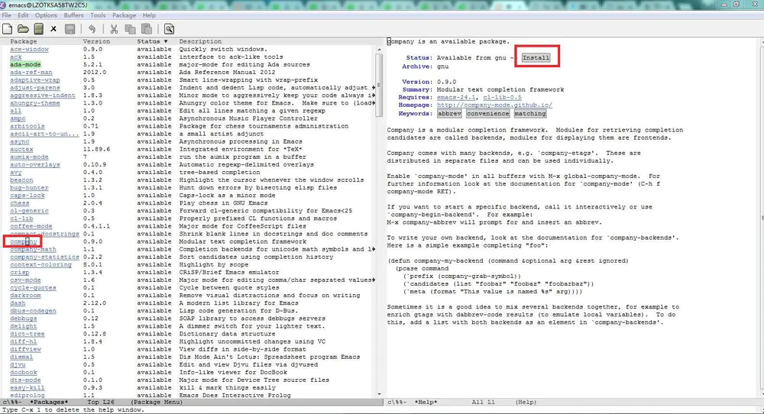Click *Help* buffer name in mode line
The width and height of the screenshot is (764, 414).
[426, 403]
